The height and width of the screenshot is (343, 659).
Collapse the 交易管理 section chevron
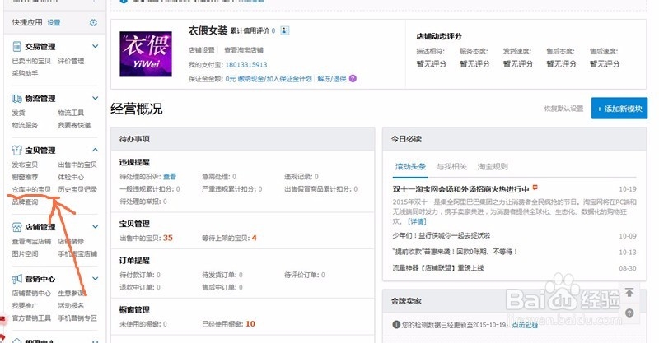pos(96,46)
